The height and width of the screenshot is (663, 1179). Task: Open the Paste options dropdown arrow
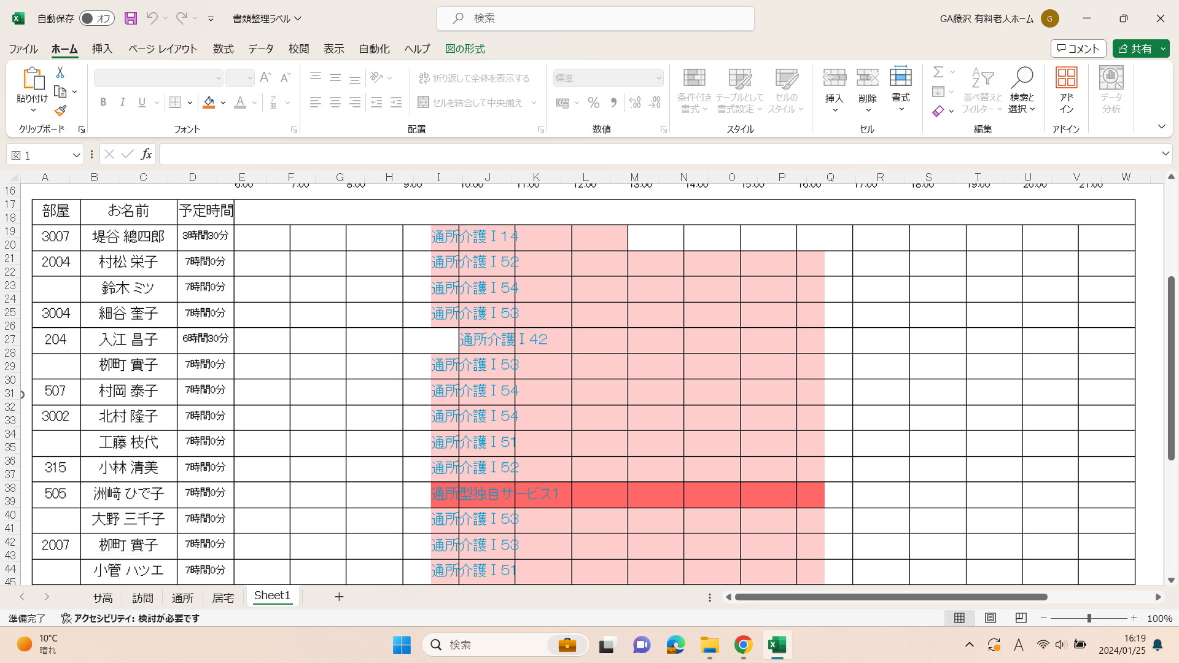tap(33, 110)
